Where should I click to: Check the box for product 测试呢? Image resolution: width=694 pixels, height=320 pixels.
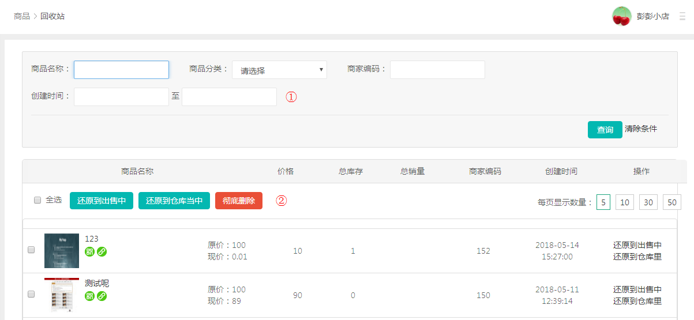[x=31, y=294]
